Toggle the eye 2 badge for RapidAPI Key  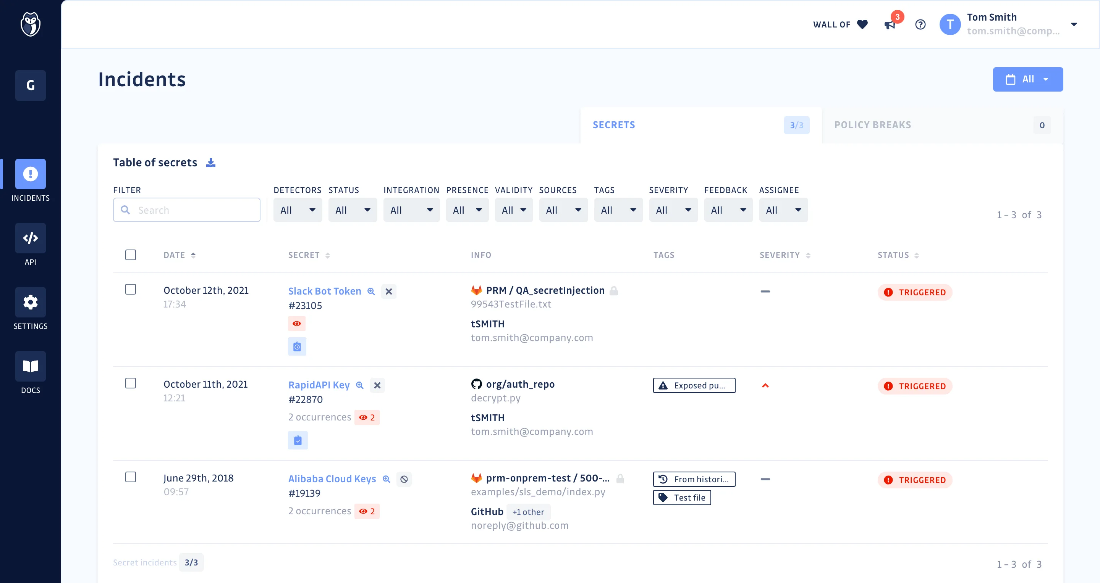click(367, 417)
